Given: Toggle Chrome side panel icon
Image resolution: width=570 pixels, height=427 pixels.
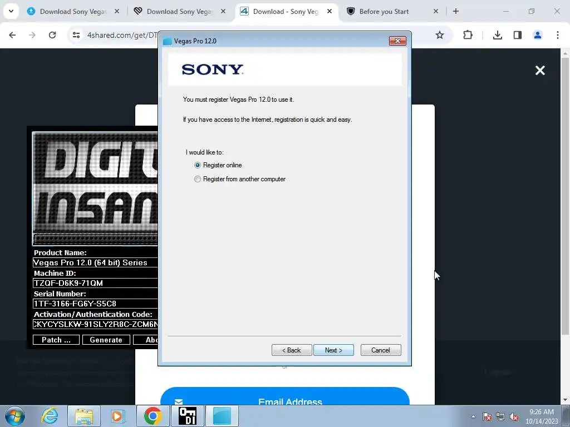Looking at the screenshot, I should [518, 35].
